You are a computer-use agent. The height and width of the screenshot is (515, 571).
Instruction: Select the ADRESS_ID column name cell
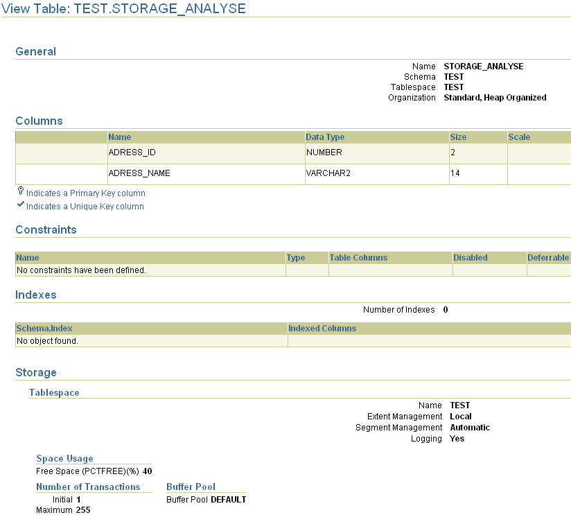206,153
